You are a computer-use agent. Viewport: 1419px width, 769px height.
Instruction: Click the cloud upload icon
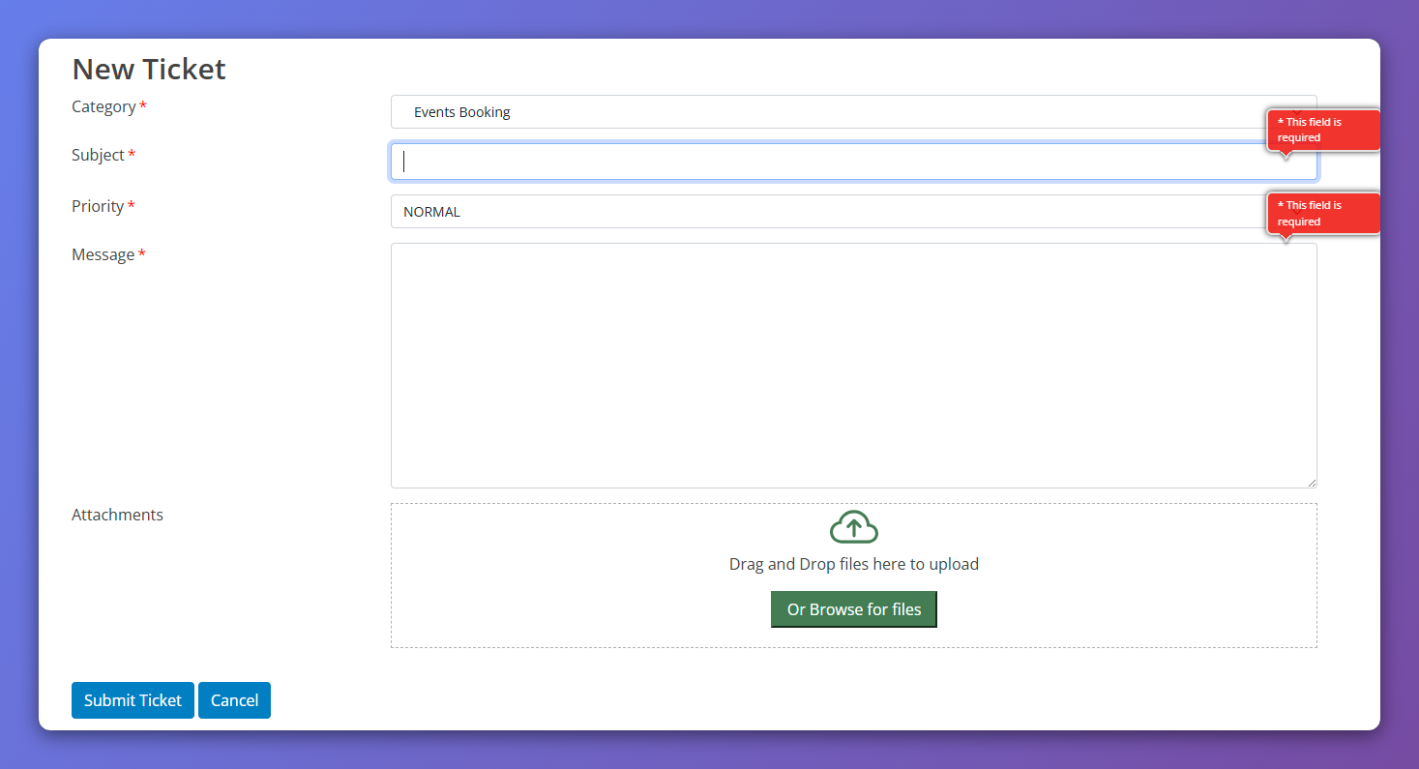[853, 527]
